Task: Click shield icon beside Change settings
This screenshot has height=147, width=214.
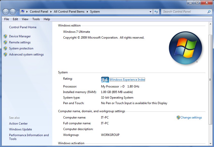Action: pos(178,117)
